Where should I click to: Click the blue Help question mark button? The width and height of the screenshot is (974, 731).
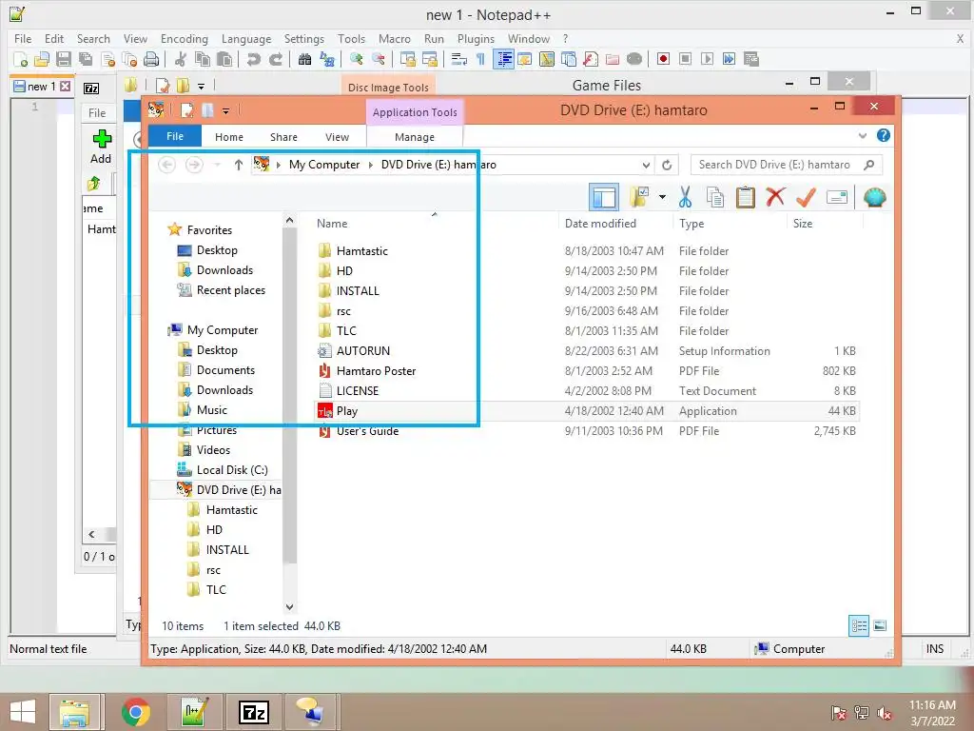(884, 135)
